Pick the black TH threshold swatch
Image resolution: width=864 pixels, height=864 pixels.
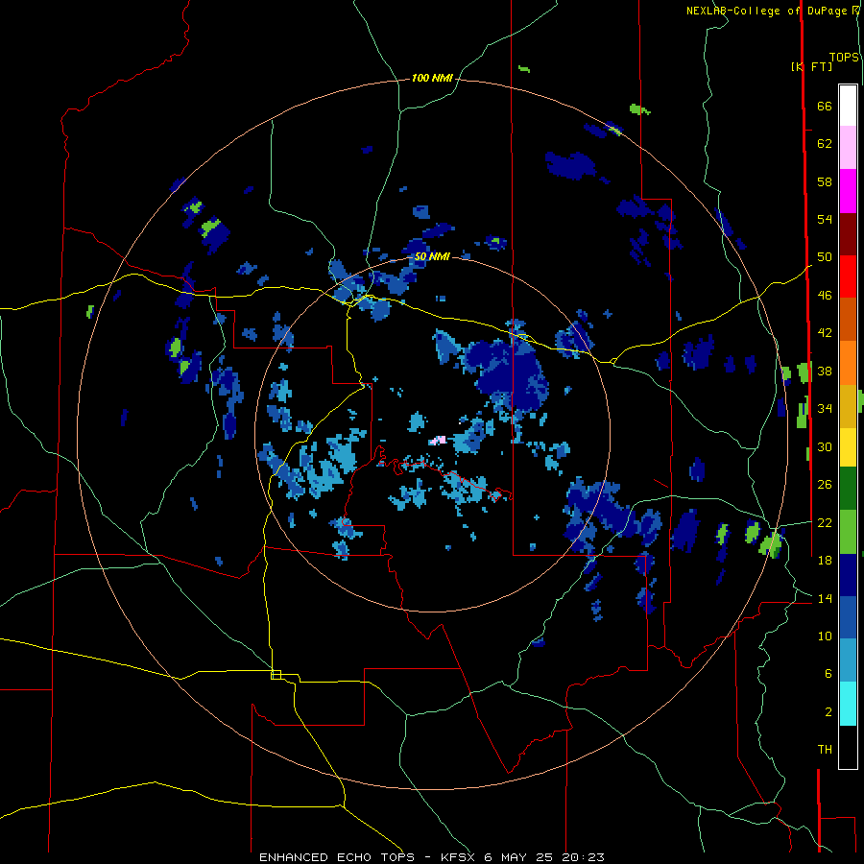848,747
